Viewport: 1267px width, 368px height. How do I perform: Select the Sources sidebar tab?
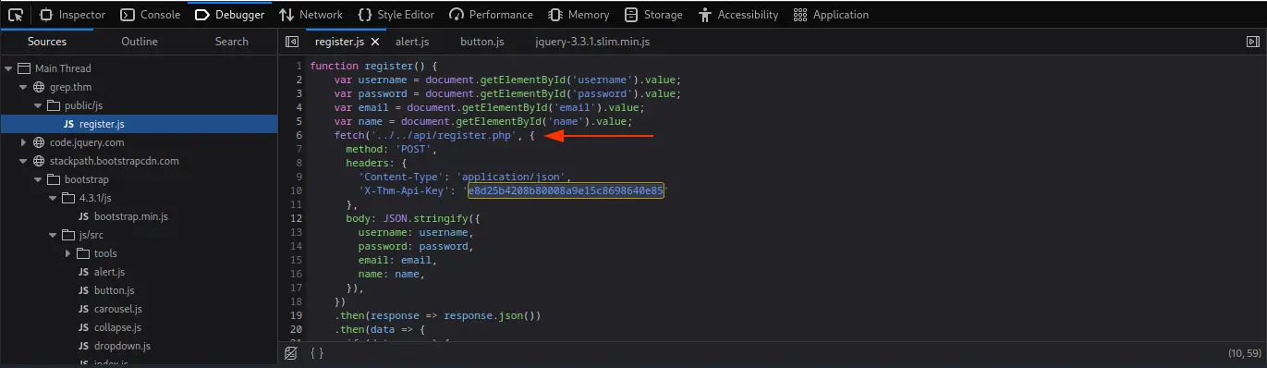coord(46,42)
